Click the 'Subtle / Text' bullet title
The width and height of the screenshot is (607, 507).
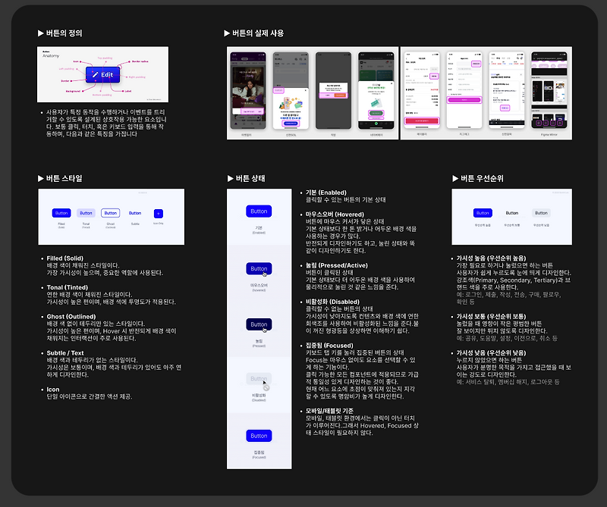pyautogui.click(x=65, y=352)
